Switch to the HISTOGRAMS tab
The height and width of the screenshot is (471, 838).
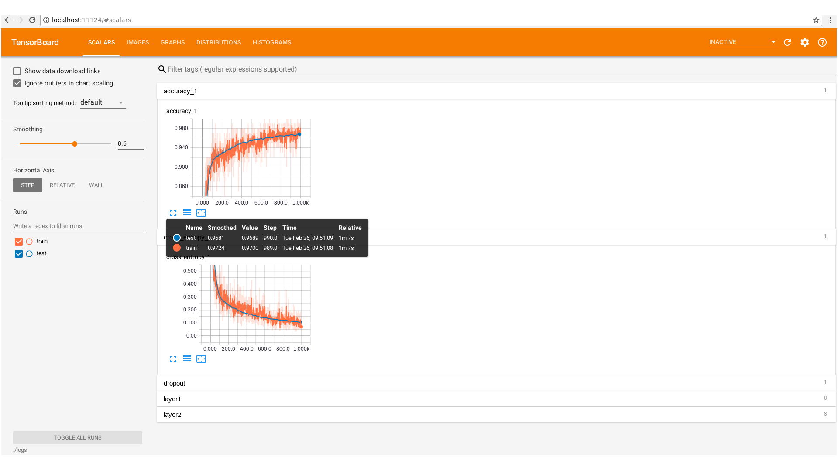[271, 42]
